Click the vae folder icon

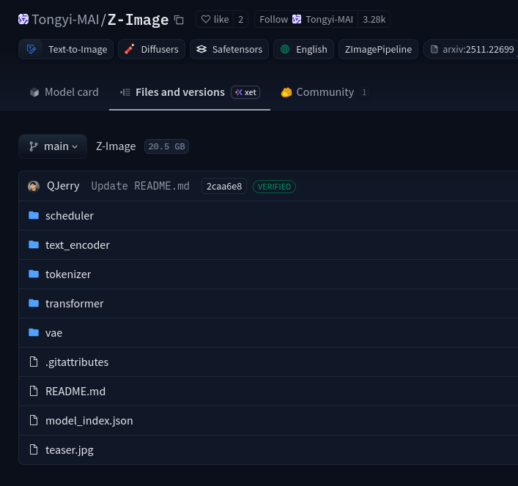click(x=34, y=332)
